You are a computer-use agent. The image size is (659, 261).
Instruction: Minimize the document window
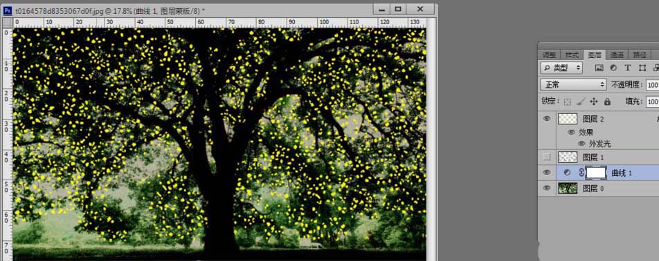381,9
